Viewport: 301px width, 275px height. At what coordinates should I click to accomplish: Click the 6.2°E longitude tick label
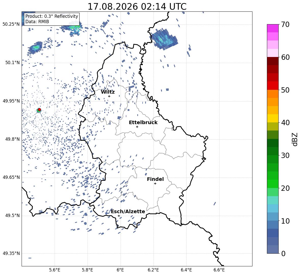pyautogui.click(x=153, y=270)
